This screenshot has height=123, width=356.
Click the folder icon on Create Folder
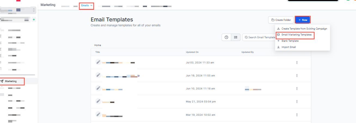(x=273, y=20)
